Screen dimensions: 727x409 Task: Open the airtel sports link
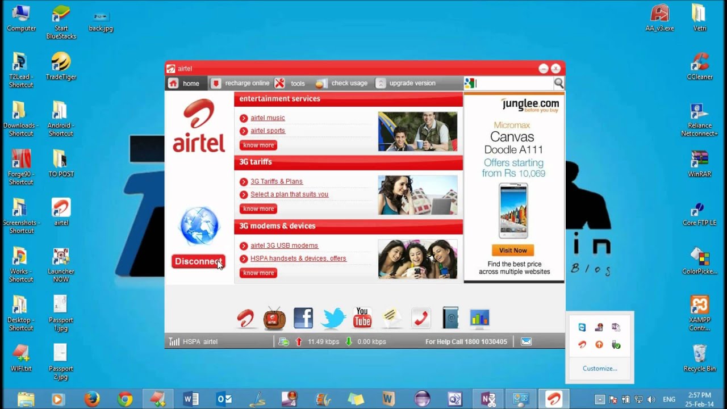pos(268,131)
